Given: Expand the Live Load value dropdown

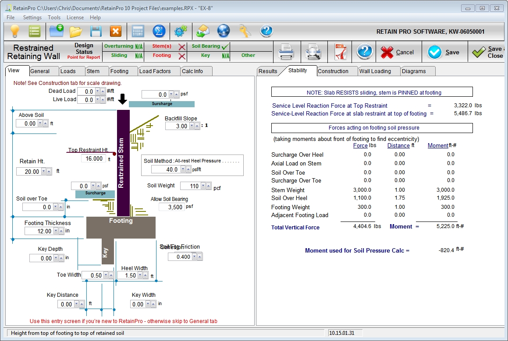Looking at the screenshot, I should (97, 100).
